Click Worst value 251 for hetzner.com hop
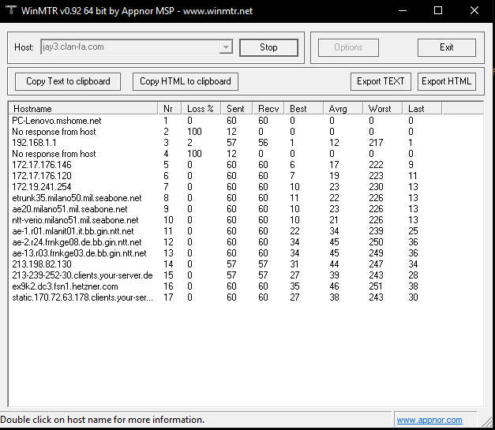Image resolution: width=495 pixels, height=430 pixels. [376, 286]
